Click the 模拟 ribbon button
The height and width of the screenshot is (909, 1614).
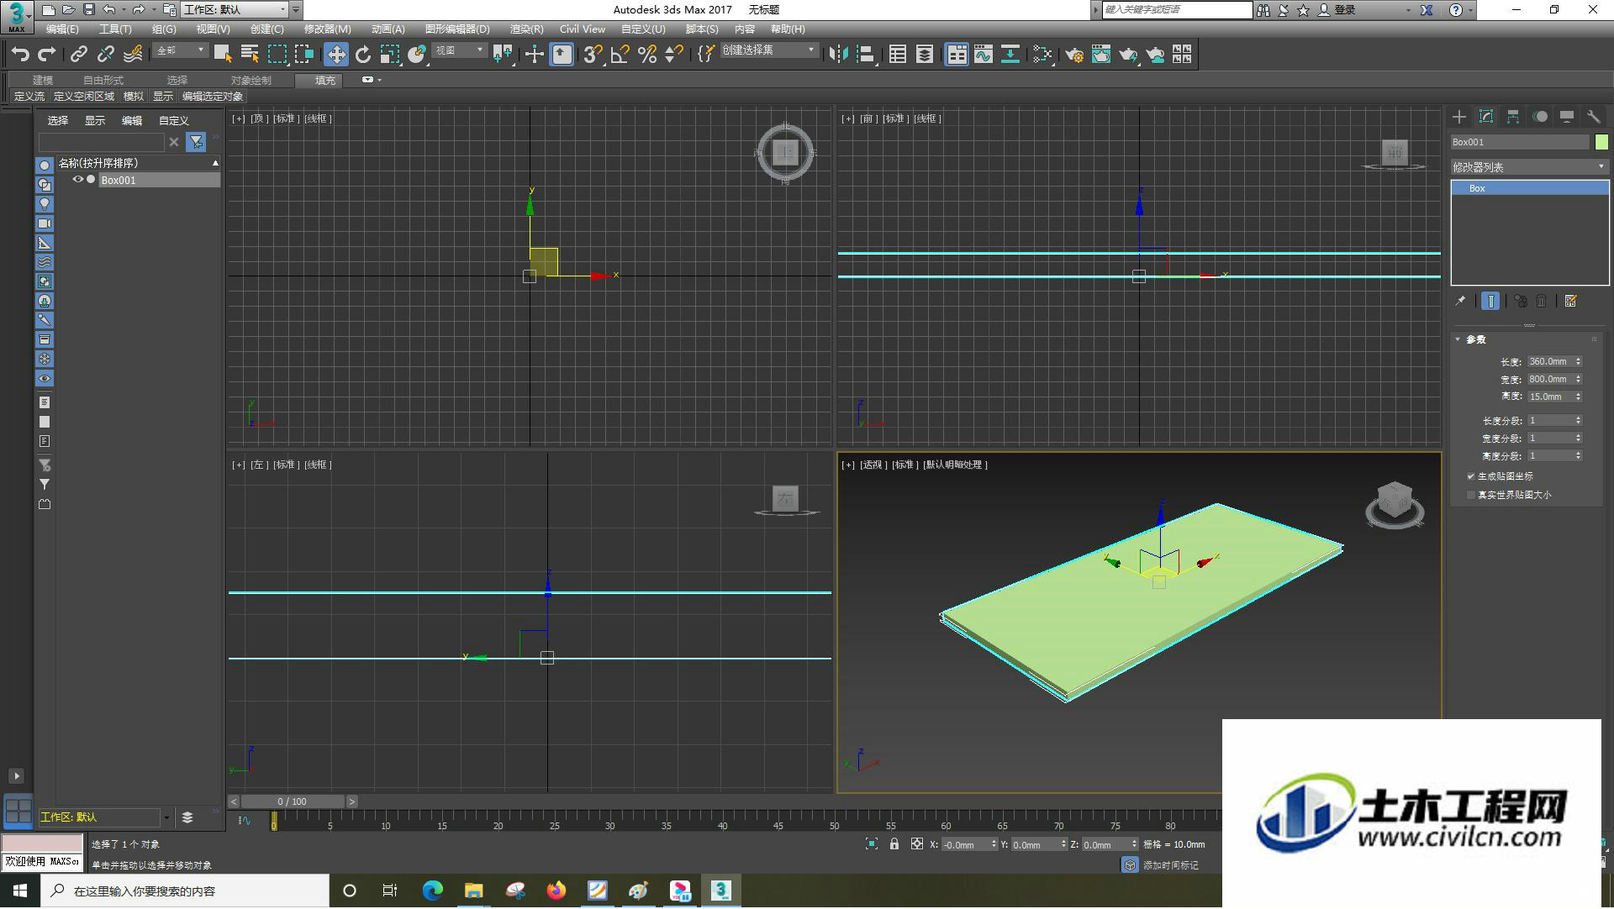coord(134,97)
